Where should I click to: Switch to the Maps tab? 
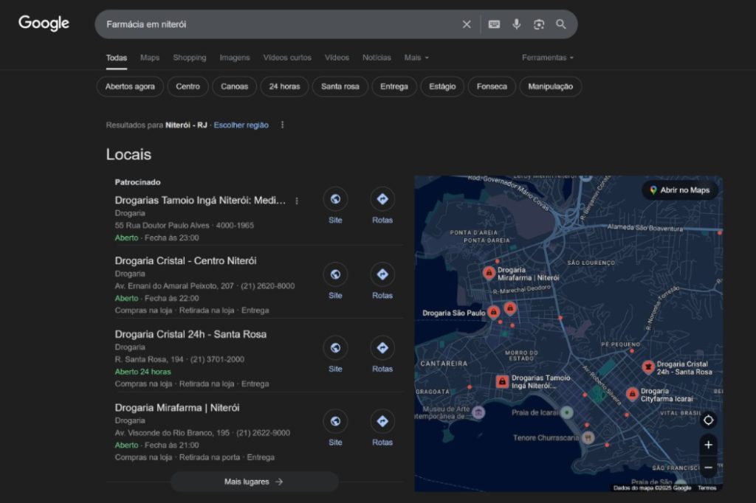[149, 58]
